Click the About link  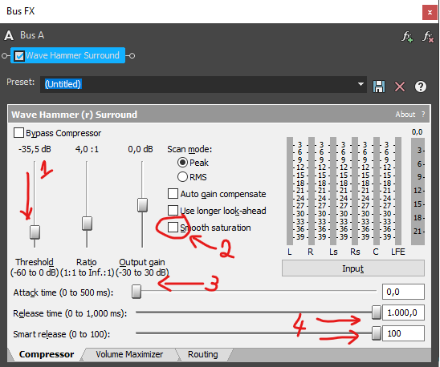click(405, 115)
